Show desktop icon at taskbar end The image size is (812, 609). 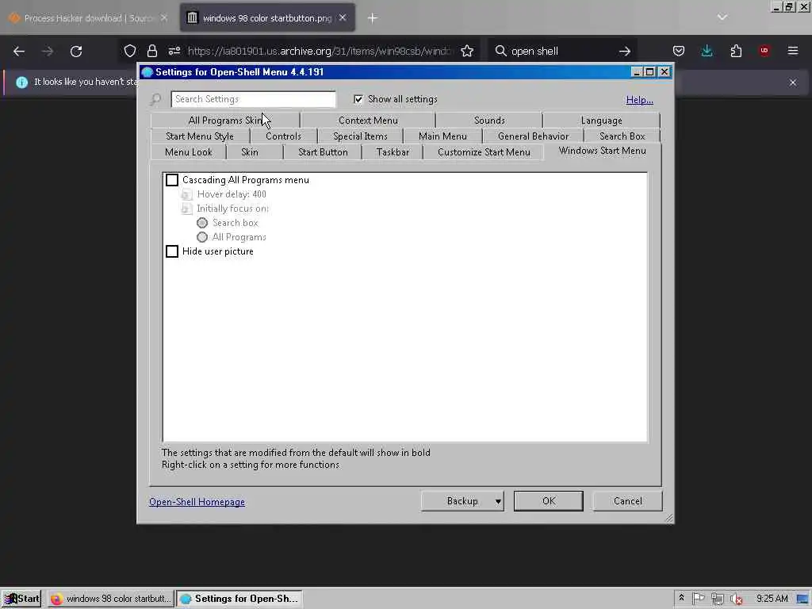click(804, 599)
